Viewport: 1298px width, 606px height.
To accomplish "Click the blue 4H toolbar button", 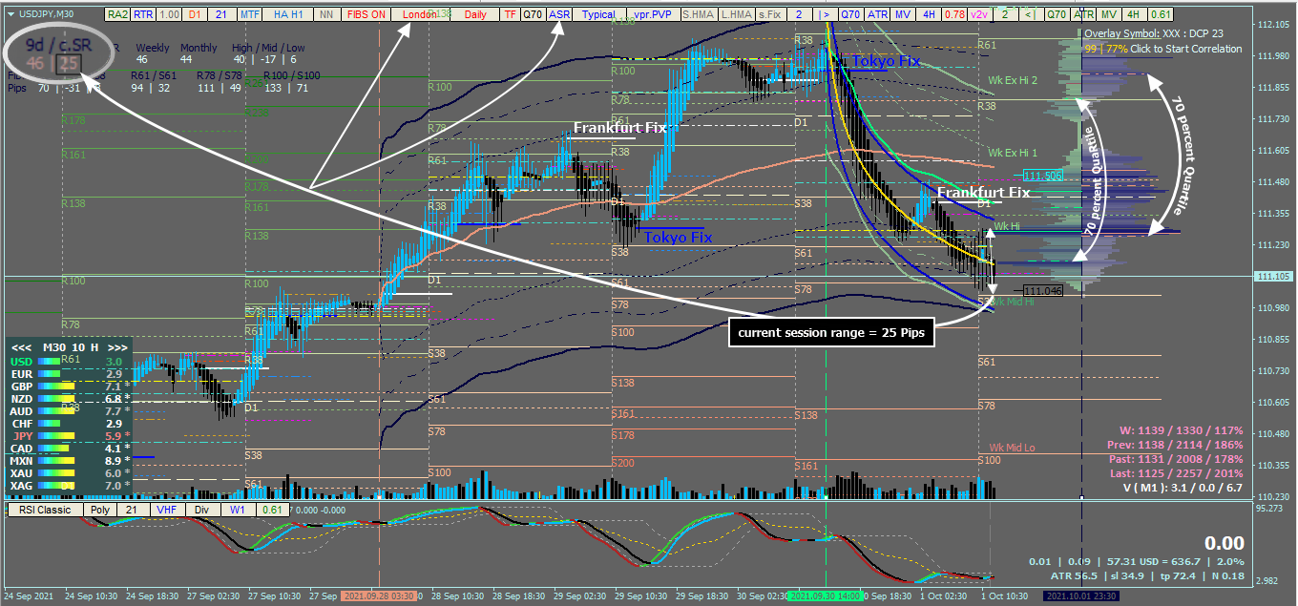I will tap(928, 14).
